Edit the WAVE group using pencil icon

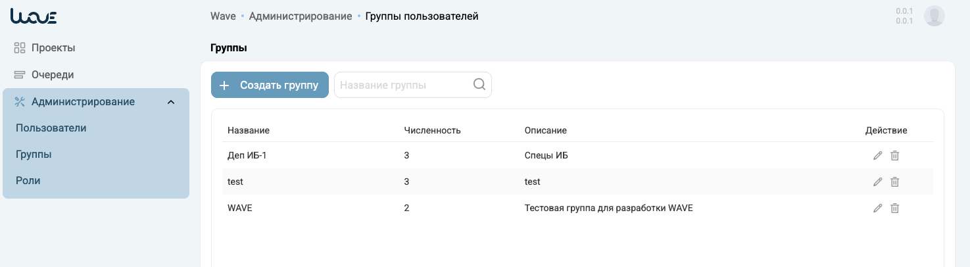(877, 208)
